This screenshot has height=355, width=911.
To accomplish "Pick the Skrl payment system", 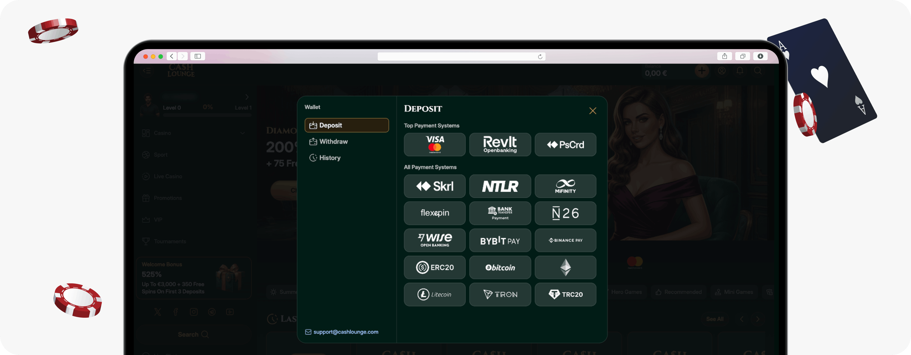I will pyautogui.click(x=435, y=186).
